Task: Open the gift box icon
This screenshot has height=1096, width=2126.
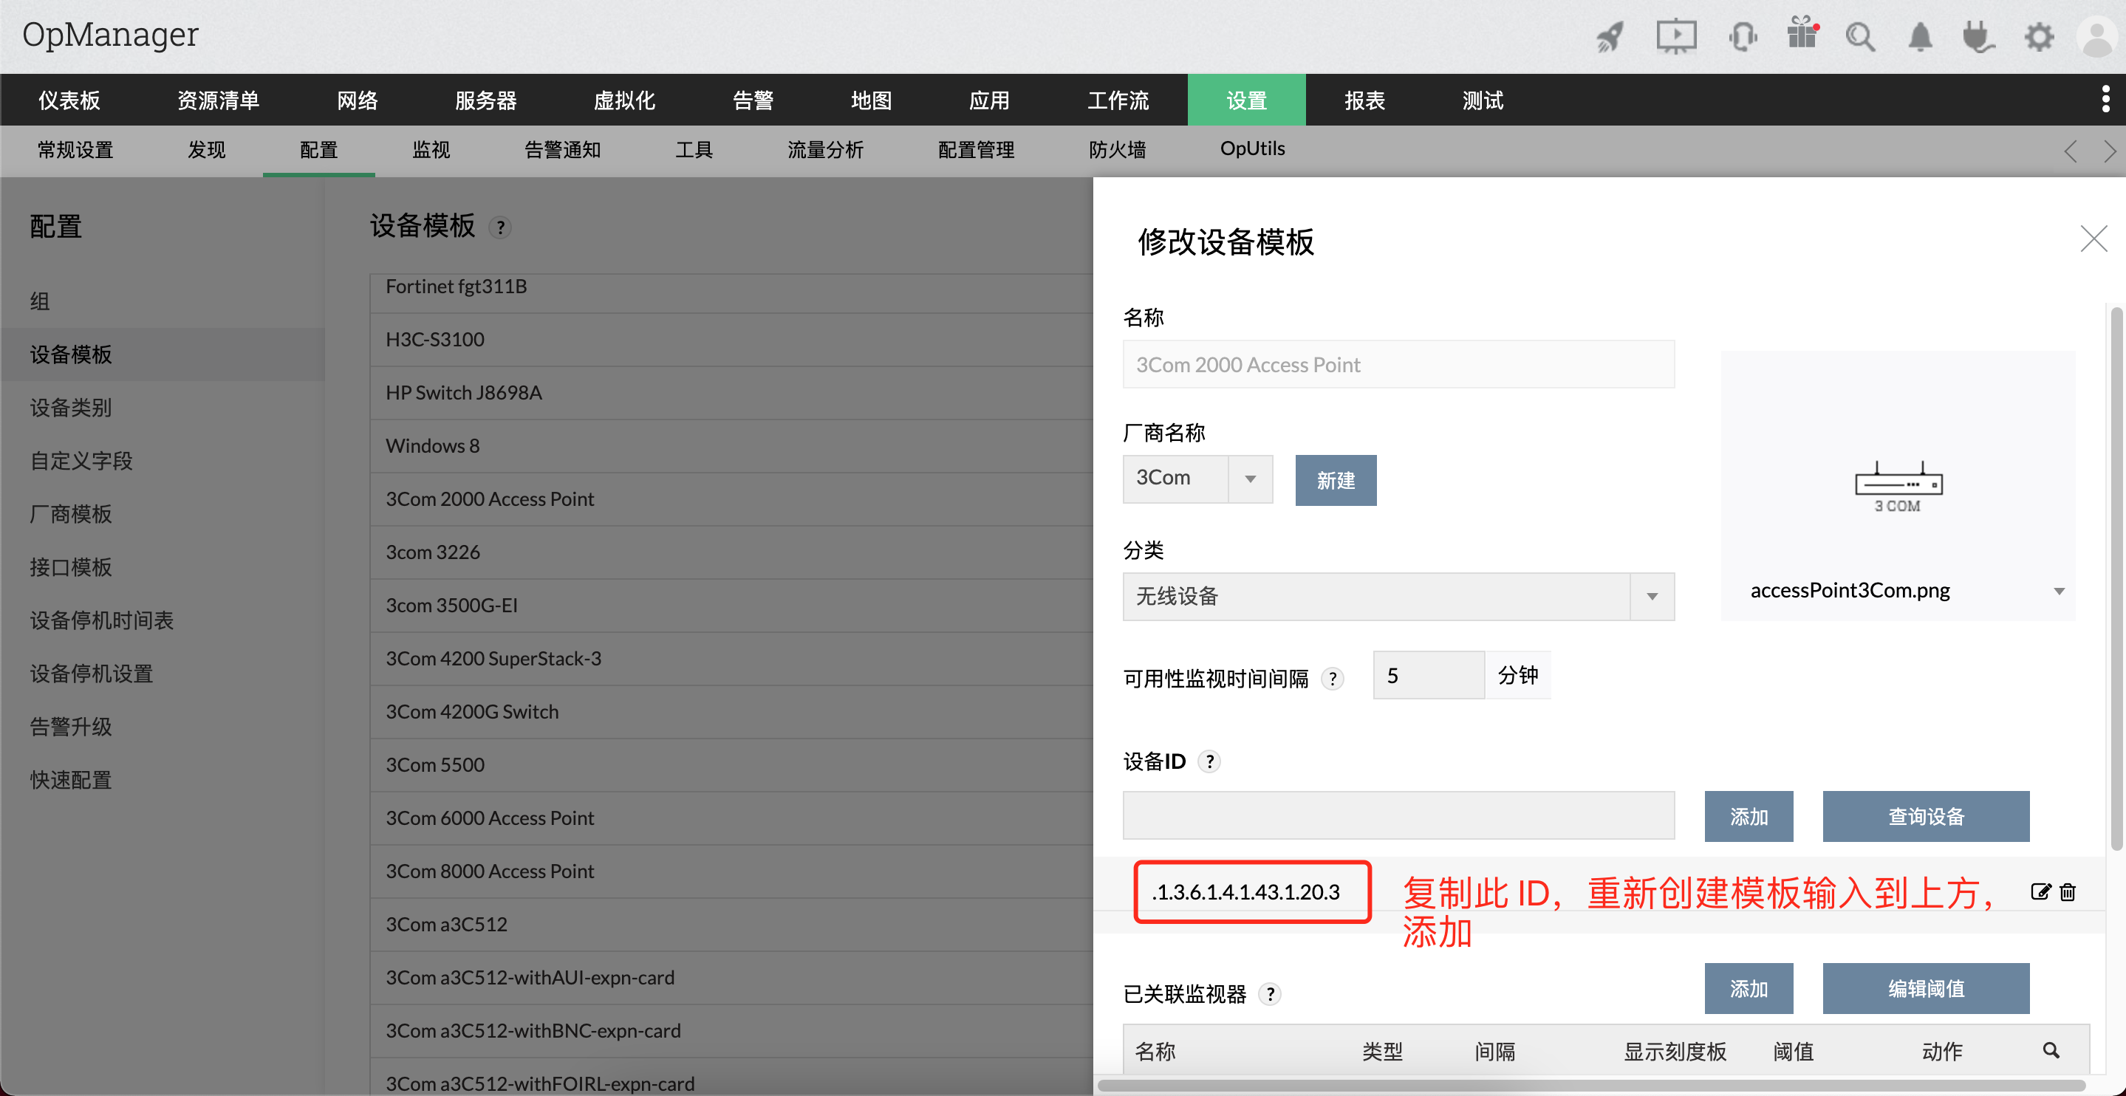Action: click(1802, 35)
